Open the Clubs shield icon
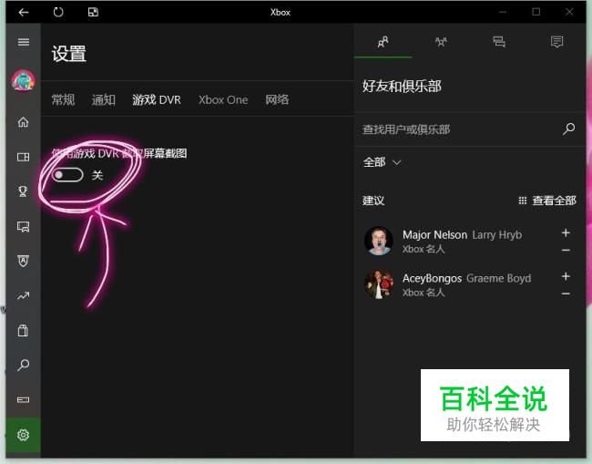 [23, 261]
